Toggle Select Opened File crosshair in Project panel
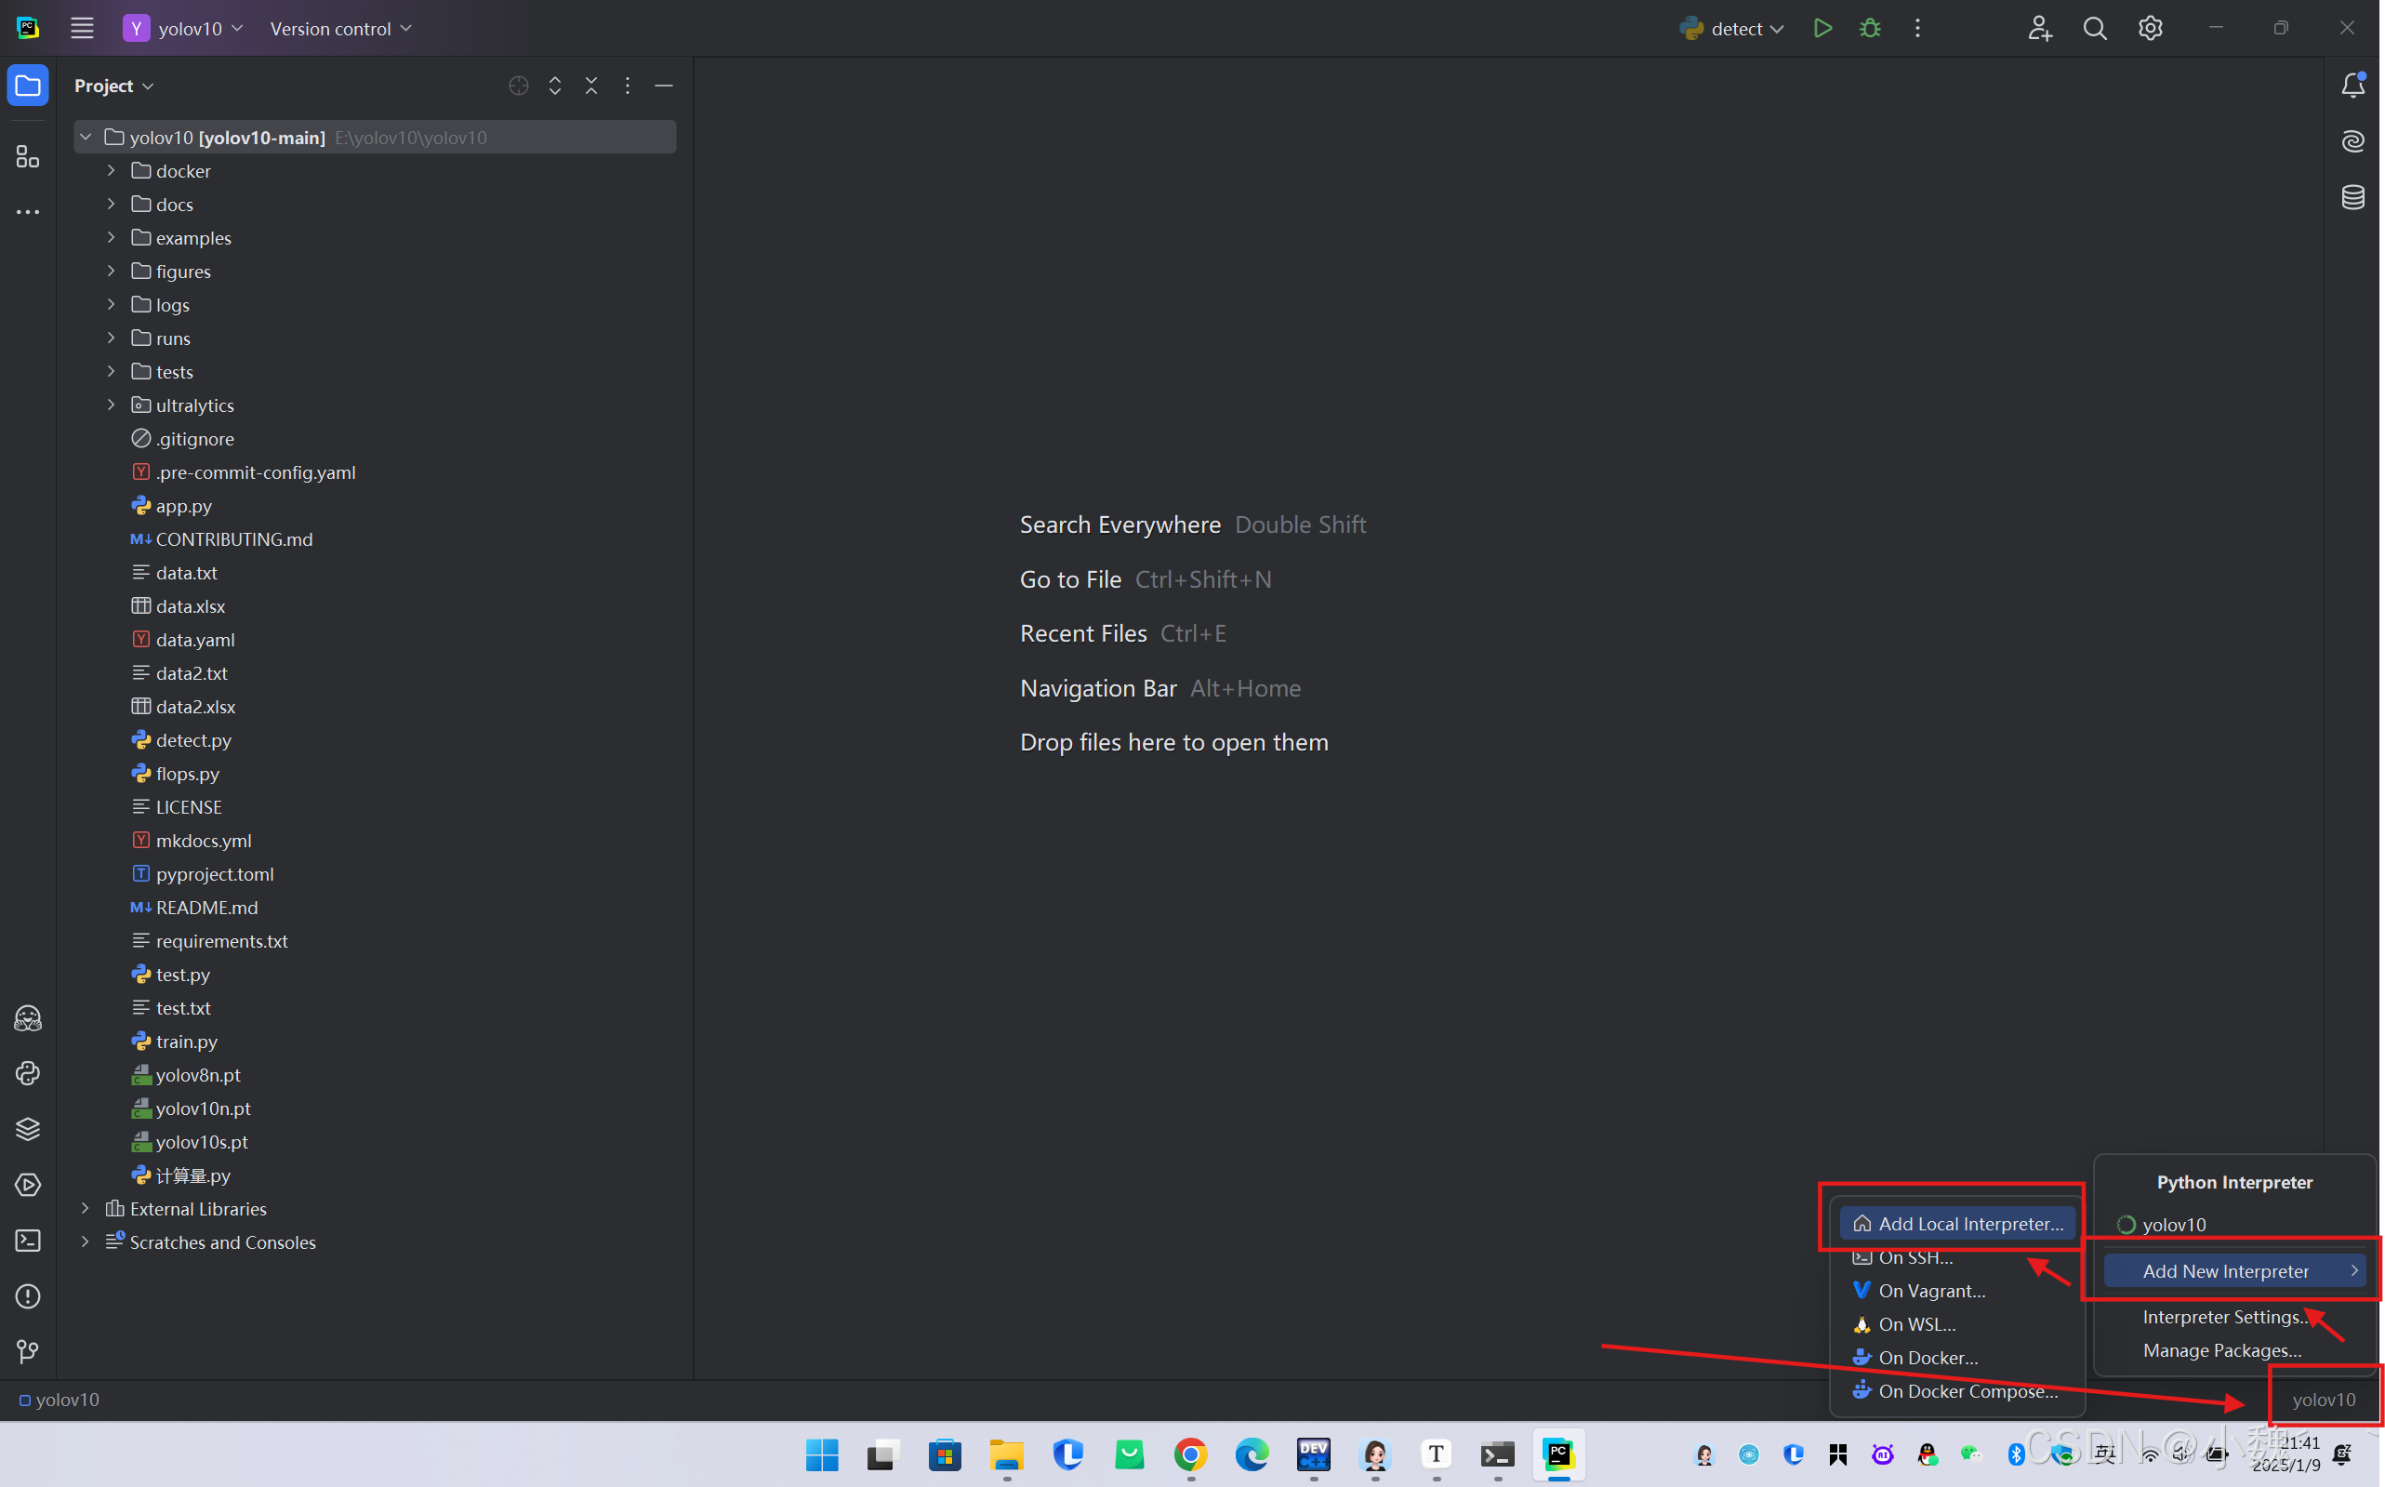Viewport: 2385px width, 1487px height. pyautogui.click(x=518, y=86)
